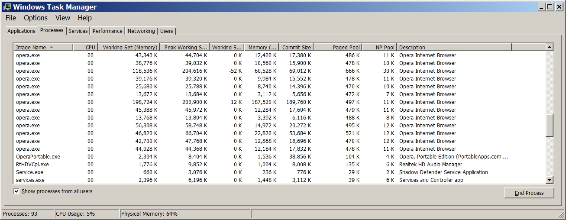Go to the Networking tab
This screenshot has height=220, width=566.
pyautogui.click(x=141, y=31)
